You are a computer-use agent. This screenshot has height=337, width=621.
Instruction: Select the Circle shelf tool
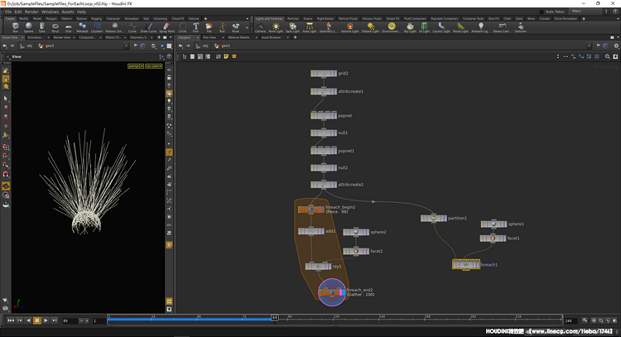[x=183, y=27]
